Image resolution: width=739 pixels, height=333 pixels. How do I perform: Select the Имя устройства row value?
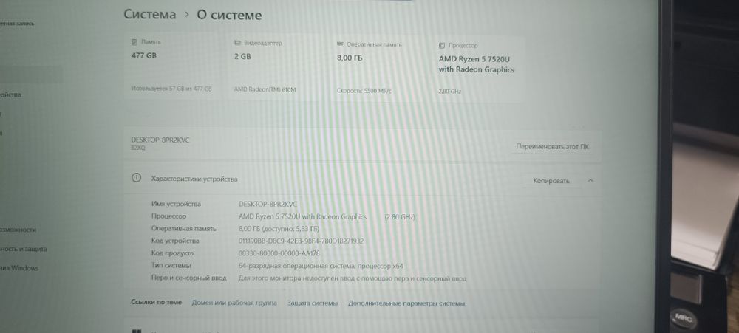coord(268,204)
